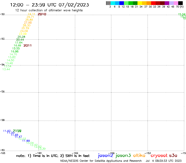This screenshot has height=163, width=186.
Task: Click the longitude axis label '-153'
Action: tap(148, 153)
